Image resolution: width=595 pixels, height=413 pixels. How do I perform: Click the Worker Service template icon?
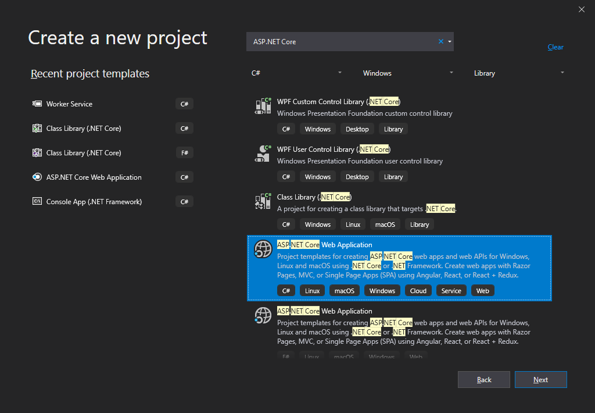tap(37, 104)
